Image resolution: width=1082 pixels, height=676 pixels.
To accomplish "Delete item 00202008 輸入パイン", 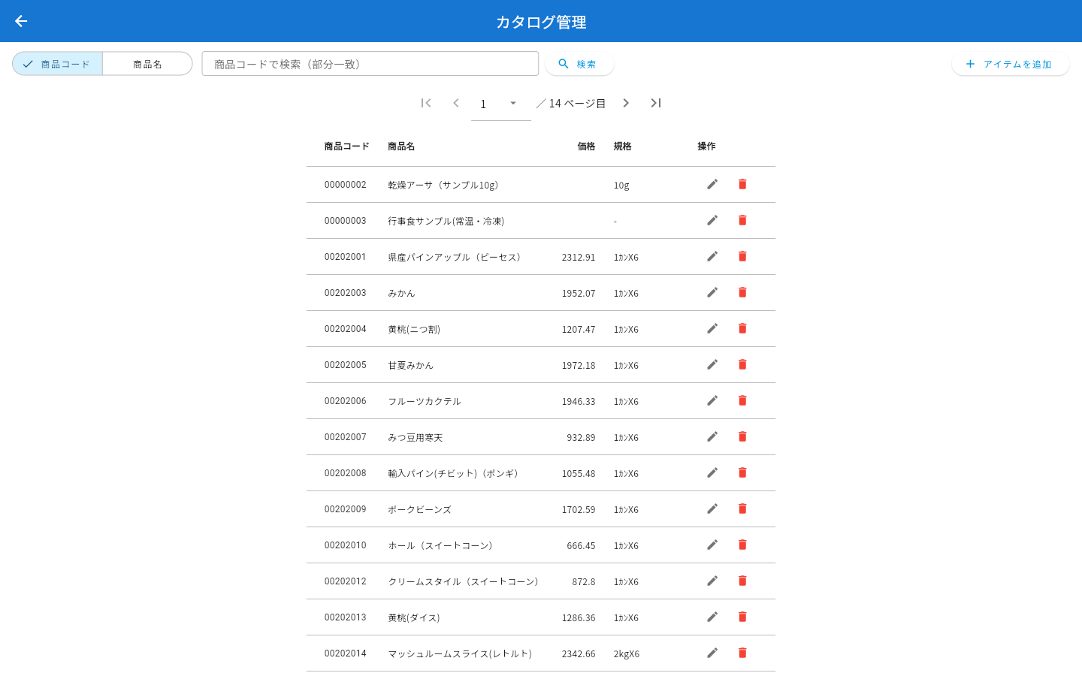I will 742,472.
